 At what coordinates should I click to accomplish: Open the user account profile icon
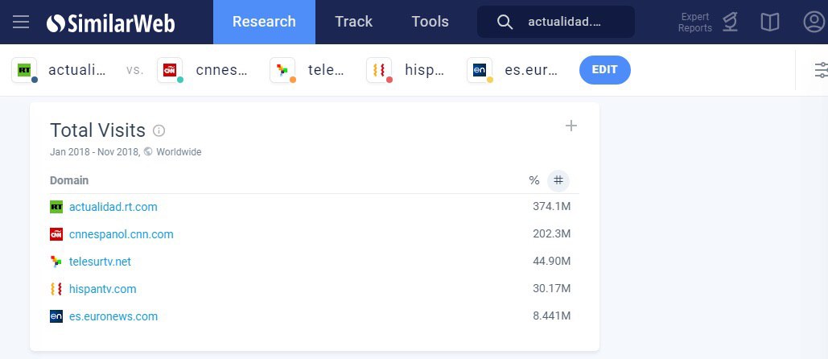point(814,23)
